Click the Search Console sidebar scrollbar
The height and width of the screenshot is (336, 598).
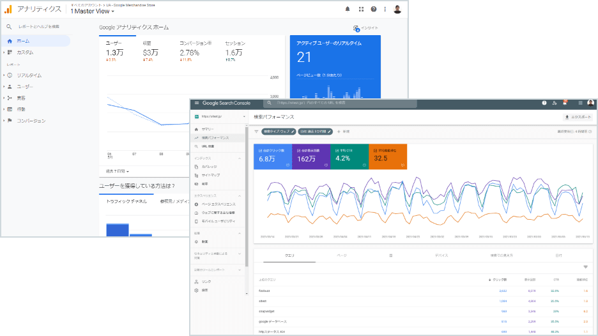click(247, 166)
